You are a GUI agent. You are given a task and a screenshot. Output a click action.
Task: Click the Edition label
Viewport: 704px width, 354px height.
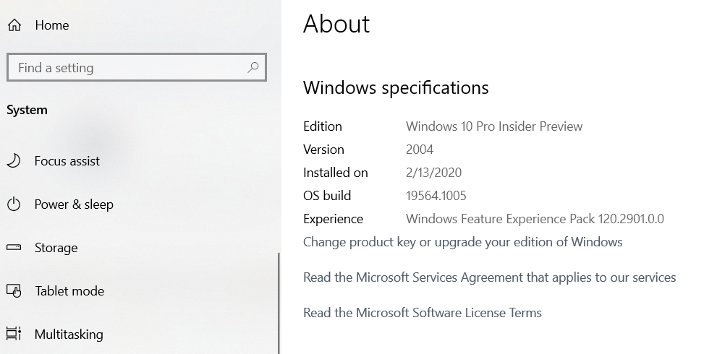point(323,126)
